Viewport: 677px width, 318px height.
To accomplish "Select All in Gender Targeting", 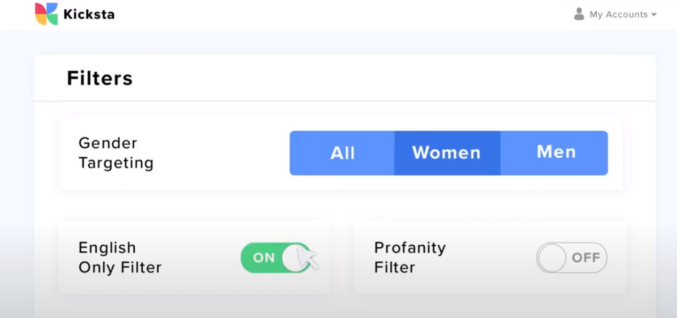I will click(342, 152).
